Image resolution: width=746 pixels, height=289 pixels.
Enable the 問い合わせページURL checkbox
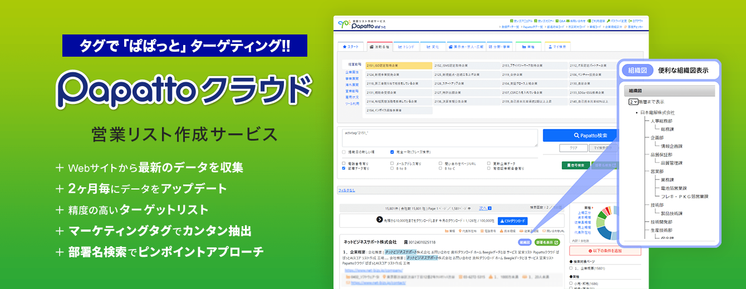click(440, 164)
